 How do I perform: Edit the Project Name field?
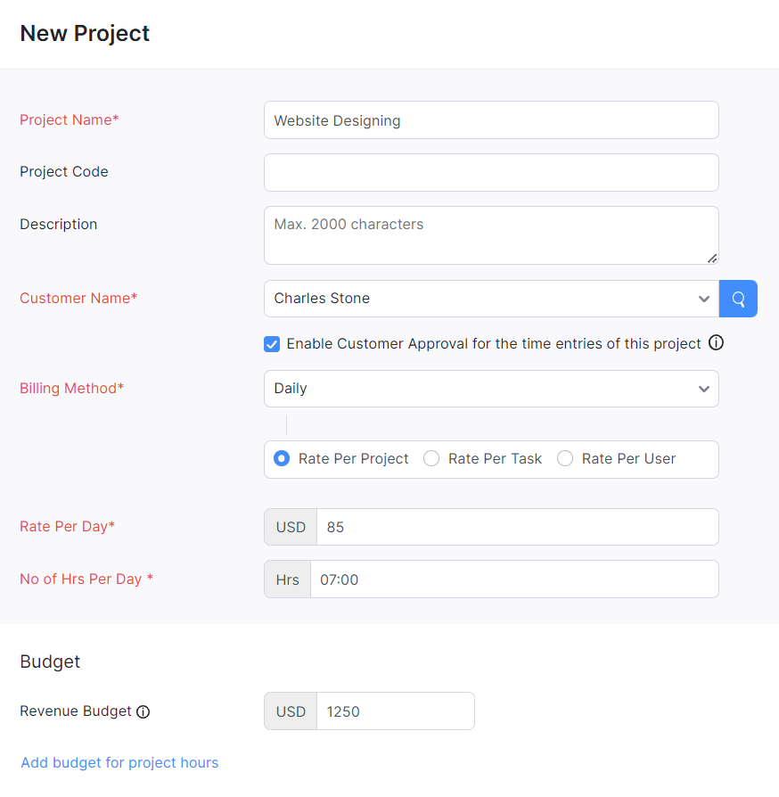pyautogui.click(x=491, y=120)
